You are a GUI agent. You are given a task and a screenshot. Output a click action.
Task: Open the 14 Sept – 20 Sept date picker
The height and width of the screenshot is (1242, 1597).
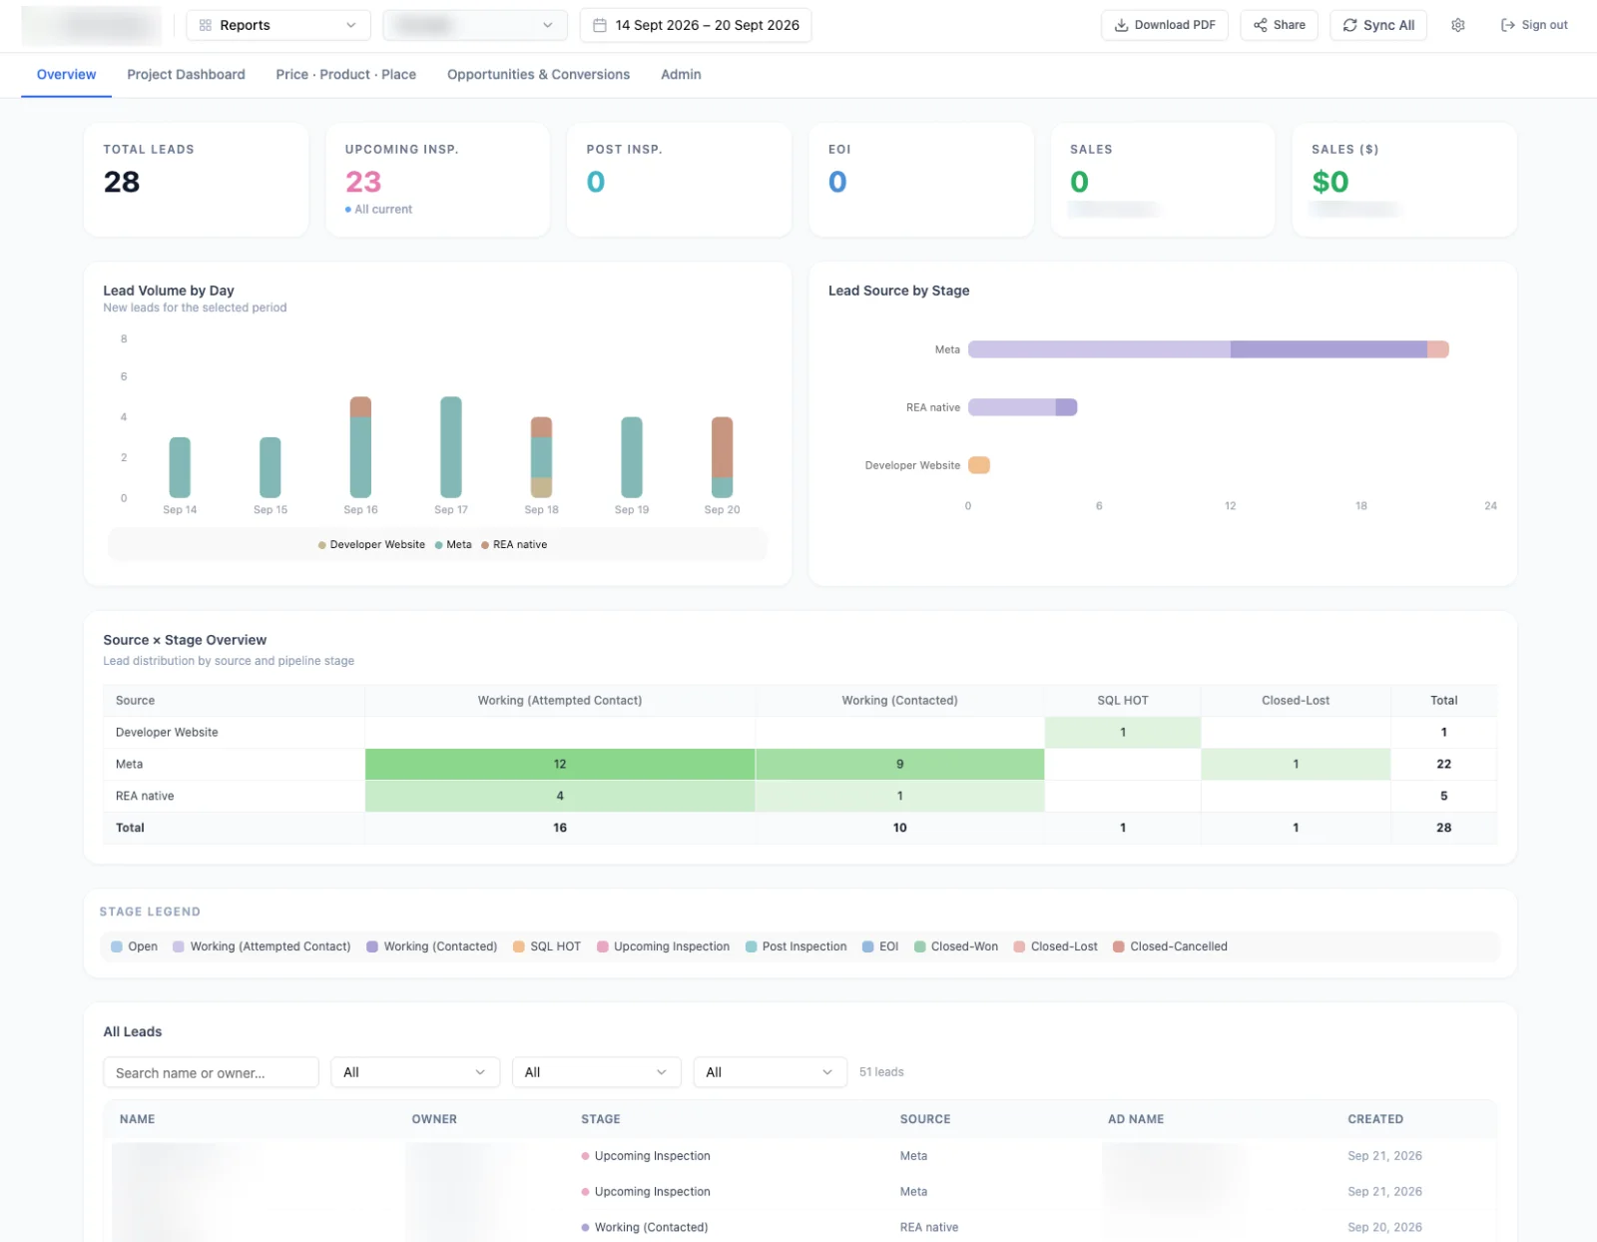coord(696,25)
